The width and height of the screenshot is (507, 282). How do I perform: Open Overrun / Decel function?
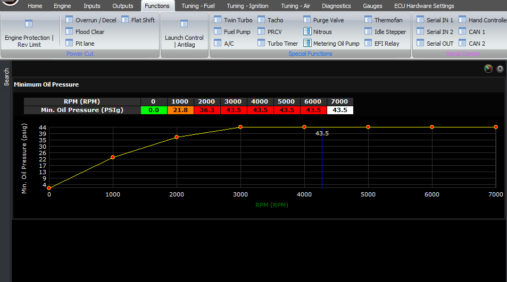point(91,20)
